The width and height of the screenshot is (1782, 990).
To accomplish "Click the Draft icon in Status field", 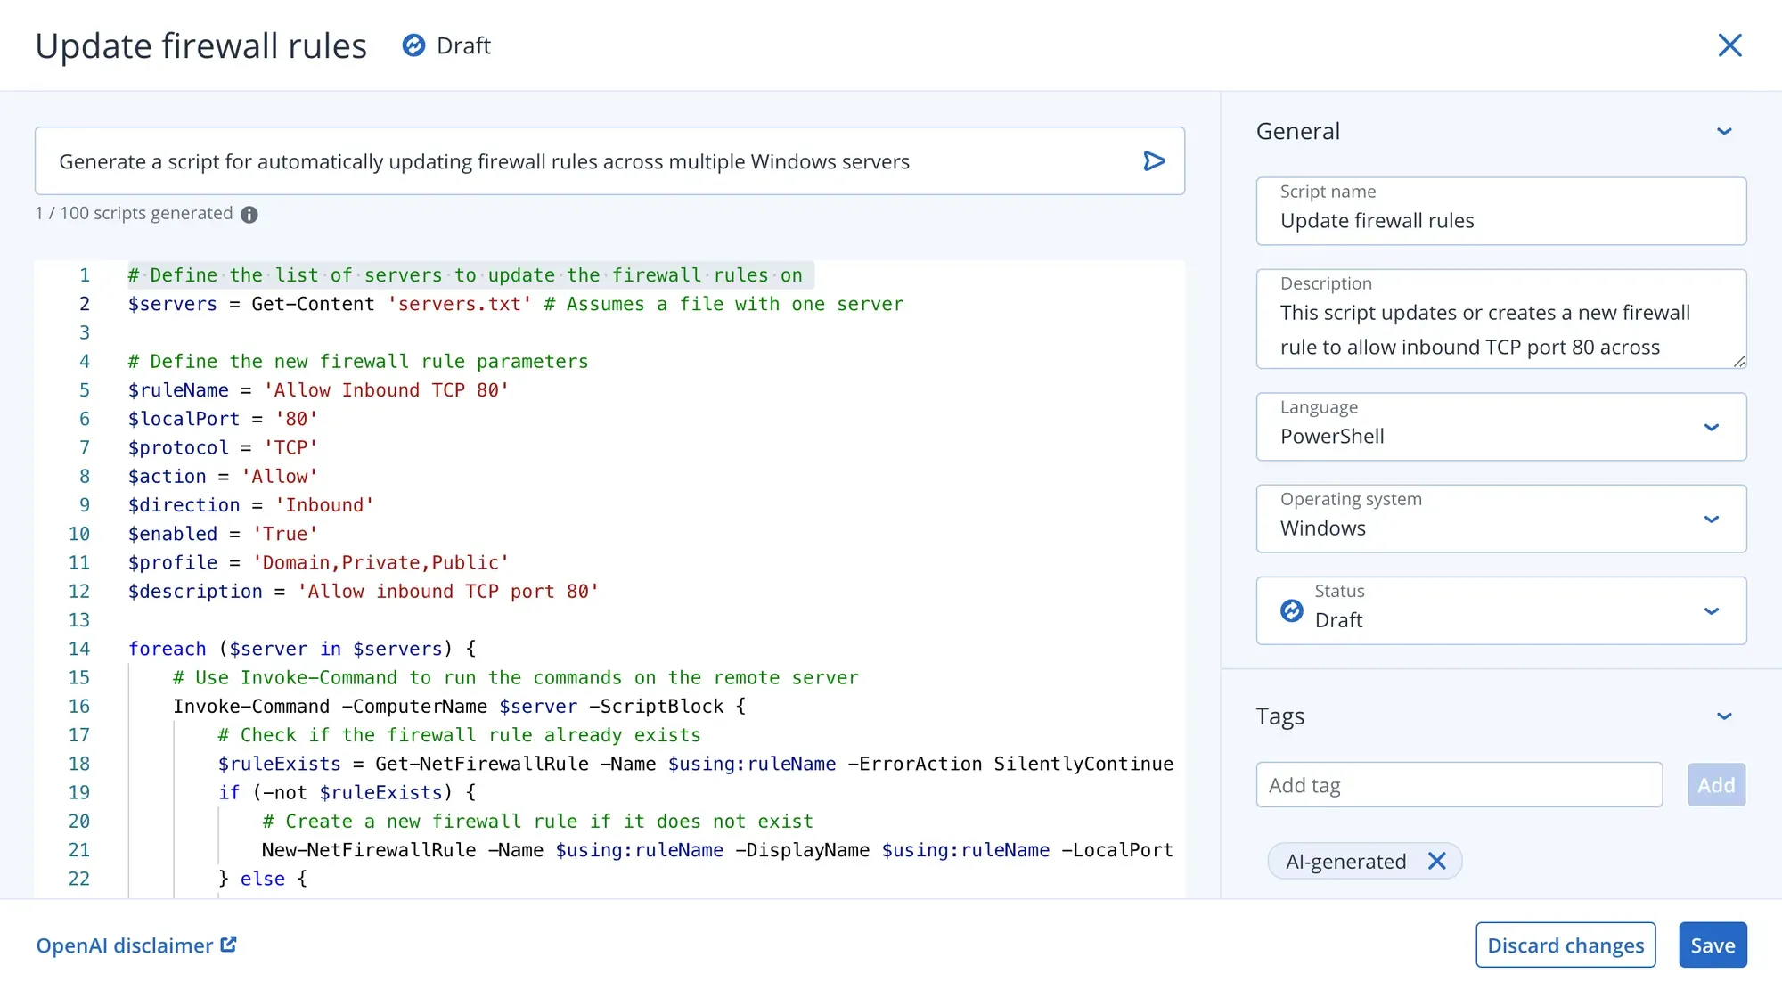I will click(x=1292, y=610).
